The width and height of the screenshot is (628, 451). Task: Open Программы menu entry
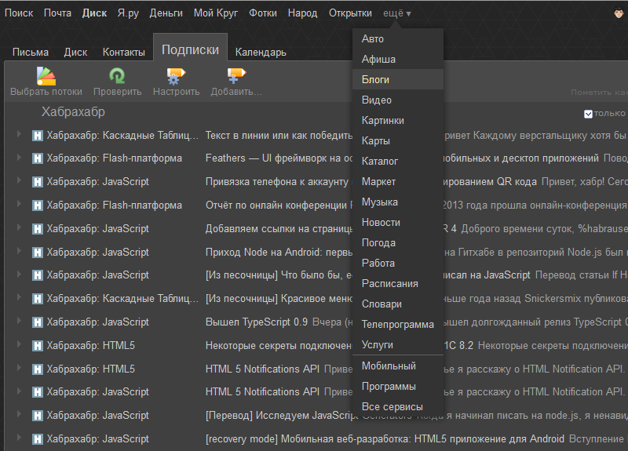(x=398, y=386)
